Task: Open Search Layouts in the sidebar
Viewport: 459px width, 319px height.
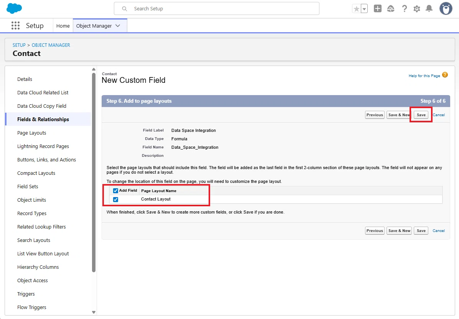Action: tap(34, 240)
